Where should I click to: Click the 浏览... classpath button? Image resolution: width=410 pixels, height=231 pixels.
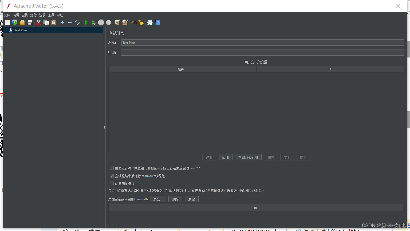click(158, 199)
